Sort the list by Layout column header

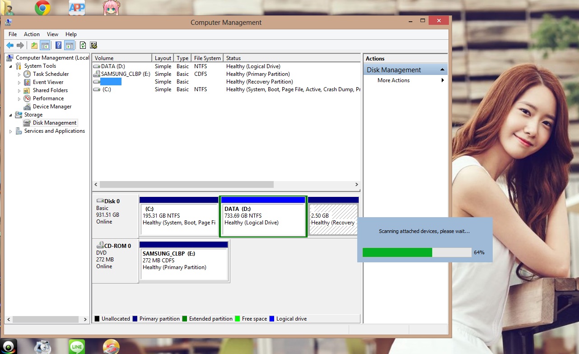(x=163, y=58)
